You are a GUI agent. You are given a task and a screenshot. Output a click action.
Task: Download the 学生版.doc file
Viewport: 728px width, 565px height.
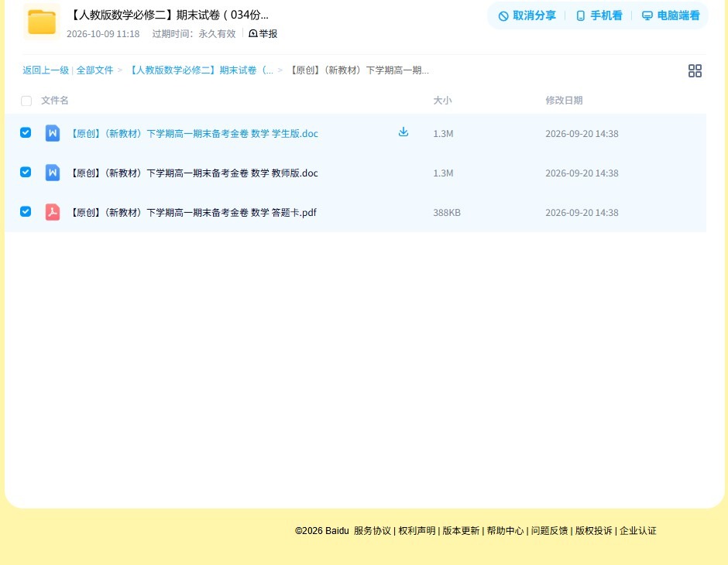pos(403,132)
